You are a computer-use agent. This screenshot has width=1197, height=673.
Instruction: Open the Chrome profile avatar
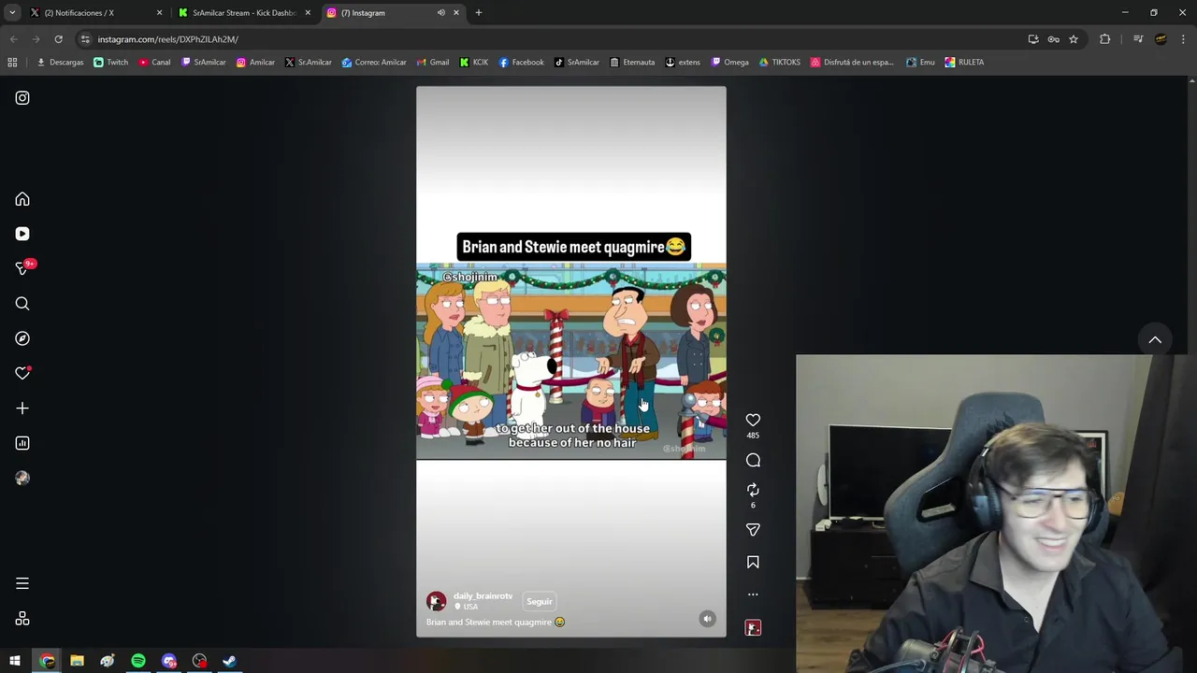click(1161, 39)
